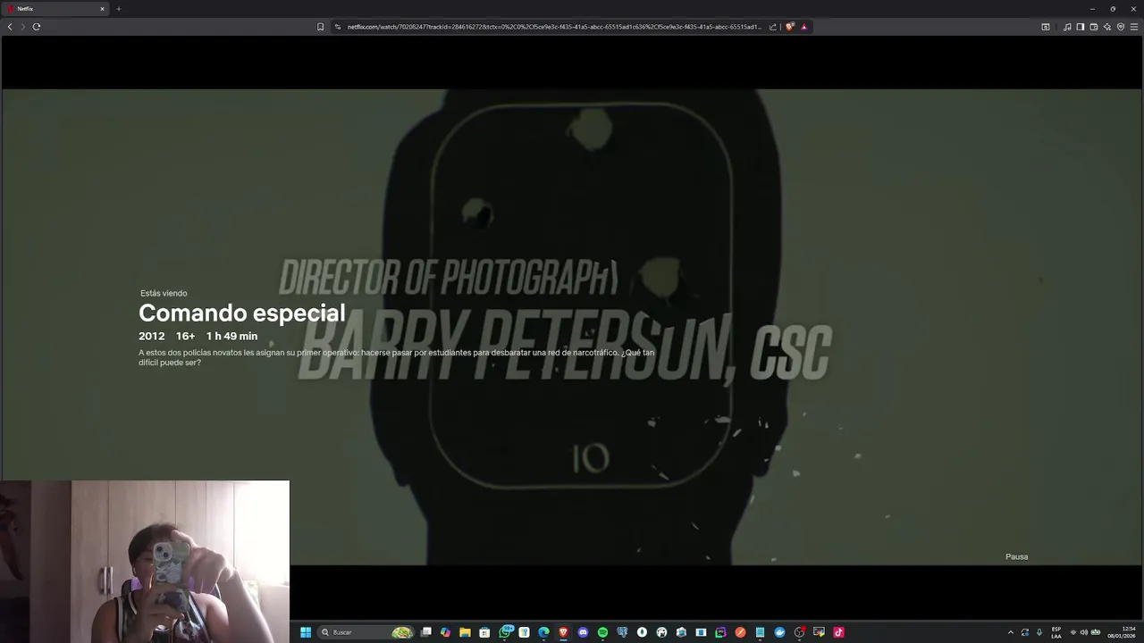
Task: Open Spotify from the taskbar
Action: (x=602, y=632)
